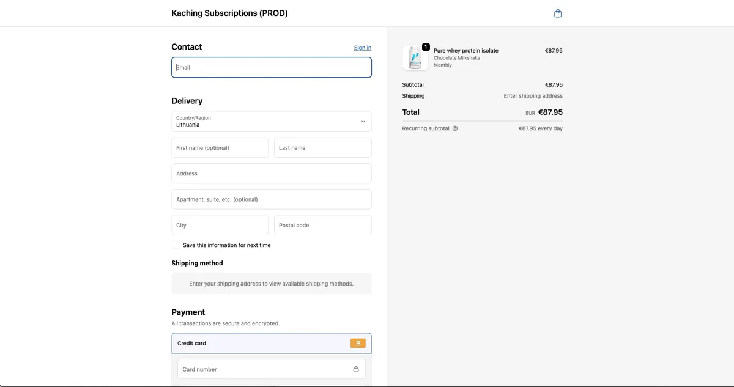Image resolution: width=734 pixels, height=387 pixels.
Task: Click the Subtotal label
Action: 413,85
